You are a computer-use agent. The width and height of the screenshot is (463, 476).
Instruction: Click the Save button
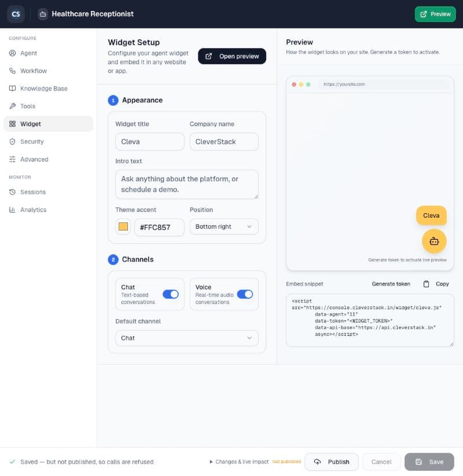429,462
